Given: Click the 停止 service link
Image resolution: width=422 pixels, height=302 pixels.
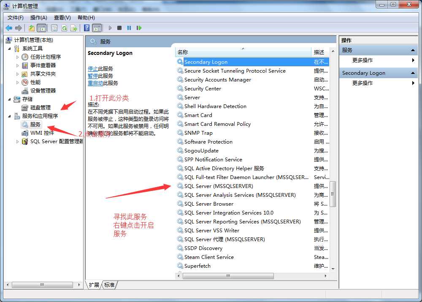Looking at the screenshot, I should (x=93, y=69).
